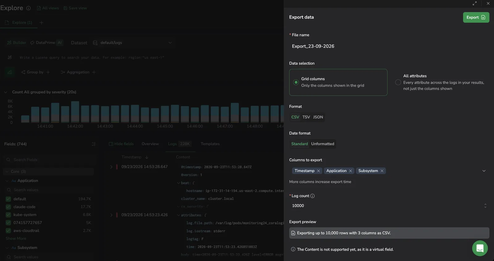This screenshot has height=261, width=494.
Task: Switch to Builder query mode
Action: (17, 43)
